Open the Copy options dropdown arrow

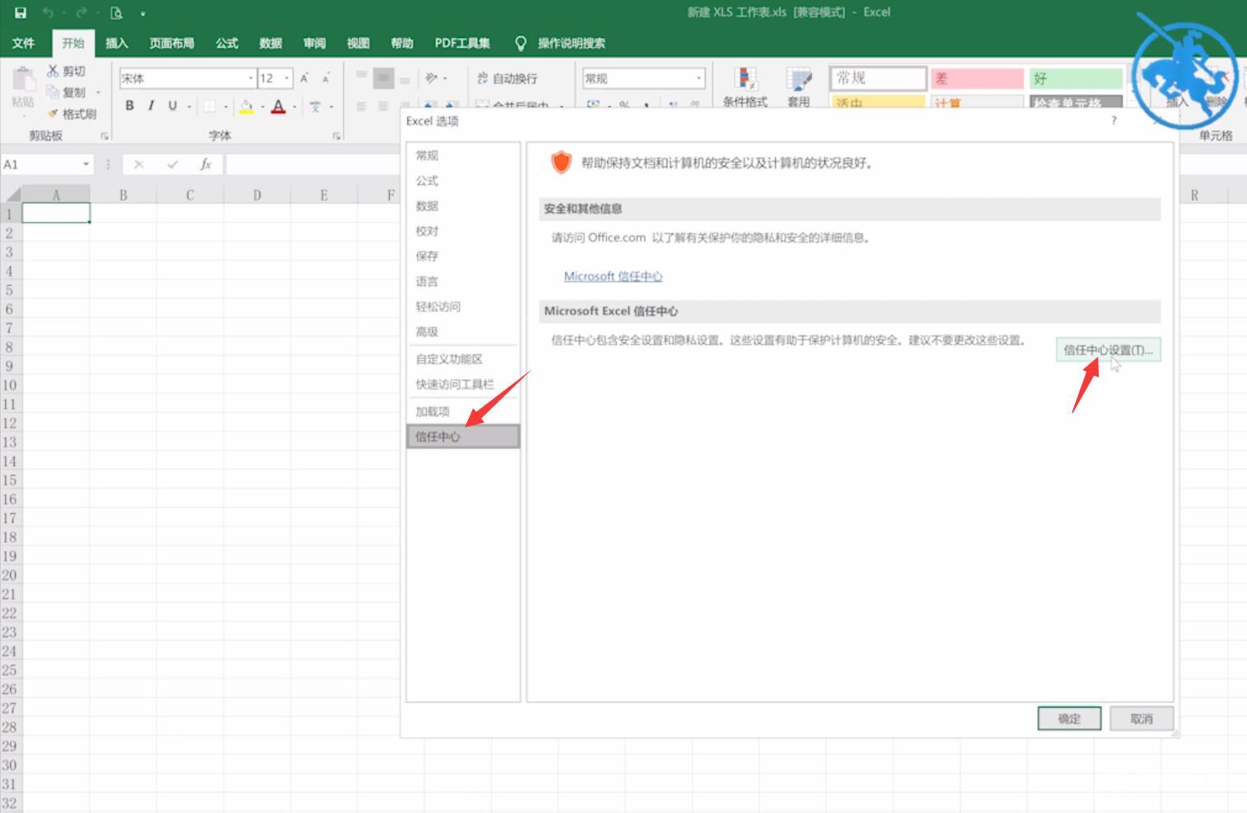(x=98, y=92)
